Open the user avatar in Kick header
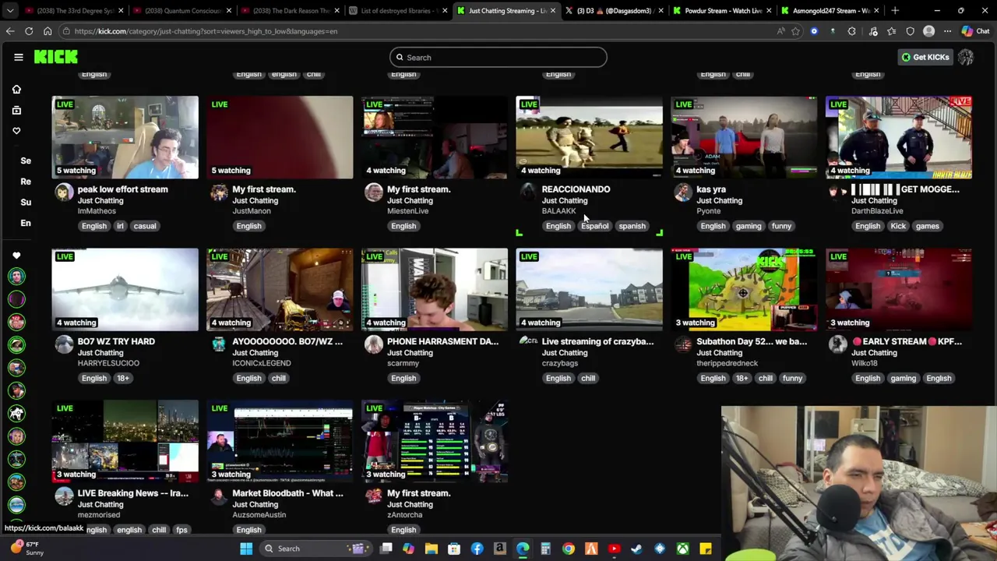The width and height of the screenshot is (997, 561). click(x=966, y=57)
